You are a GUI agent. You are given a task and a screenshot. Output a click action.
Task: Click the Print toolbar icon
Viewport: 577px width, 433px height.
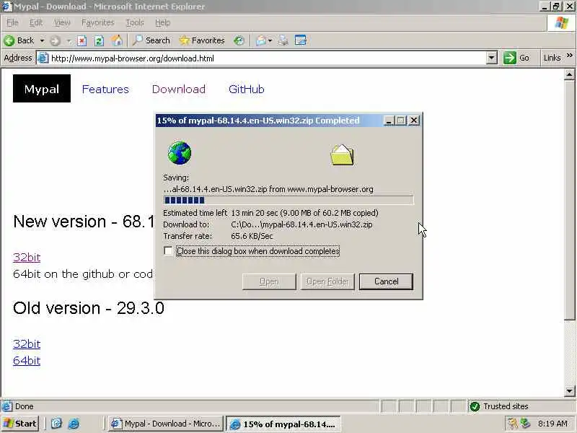pyautogui.click(x=283, y=40)
